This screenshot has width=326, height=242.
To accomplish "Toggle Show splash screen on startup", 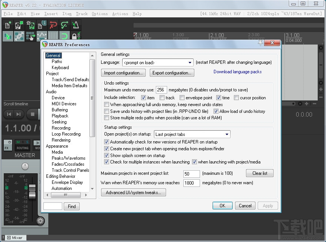I will click(106, 155).
